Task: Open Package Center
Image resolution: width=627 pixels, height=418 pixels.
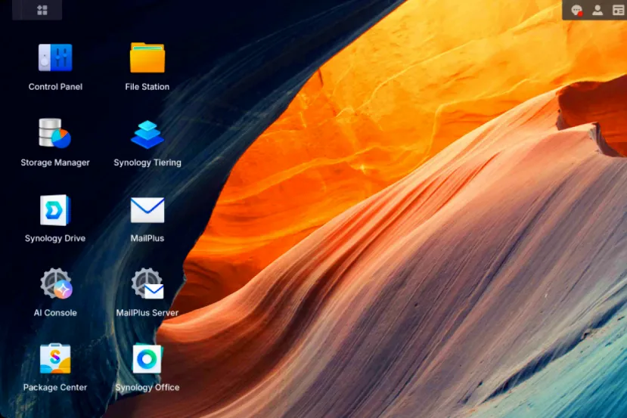Action: (55, 359)
